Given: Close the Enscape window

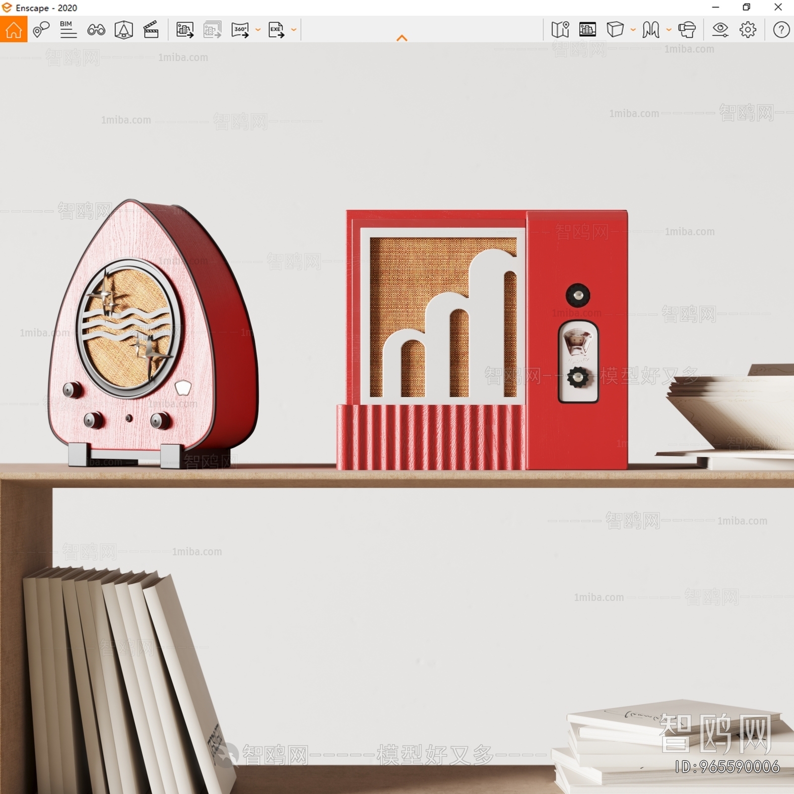Looking at the screenshot, I should point(778,7).
